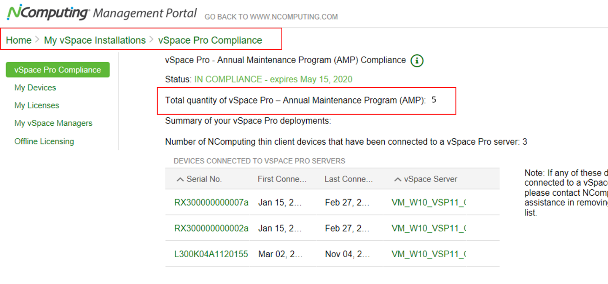Image resolution: width=608 pixels, height=284 pixels.
Task: Go back to www.ncomputing.com
Action: (x=271, y=17)
